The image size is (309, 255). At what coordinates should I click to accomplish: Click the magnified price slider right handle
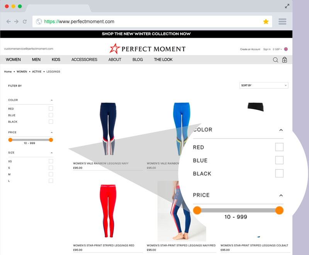pos(279,210)
